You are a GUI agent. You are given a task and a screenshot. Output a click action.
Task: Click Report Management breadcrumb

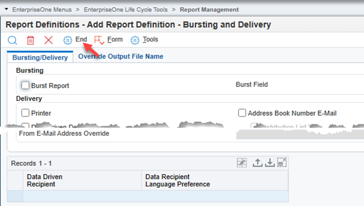click(209, 9)
